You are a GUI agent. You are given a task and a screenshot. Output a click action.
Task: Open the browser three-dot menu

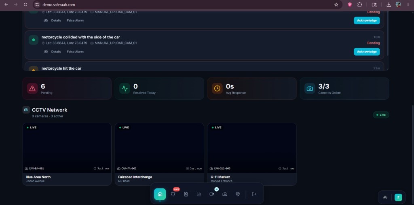point(408,4)
